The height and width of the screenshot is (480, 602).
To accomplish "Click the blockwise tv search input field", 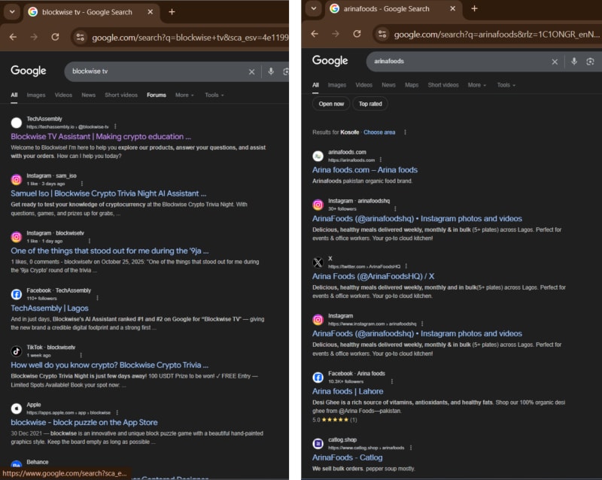I will [157, 71].
